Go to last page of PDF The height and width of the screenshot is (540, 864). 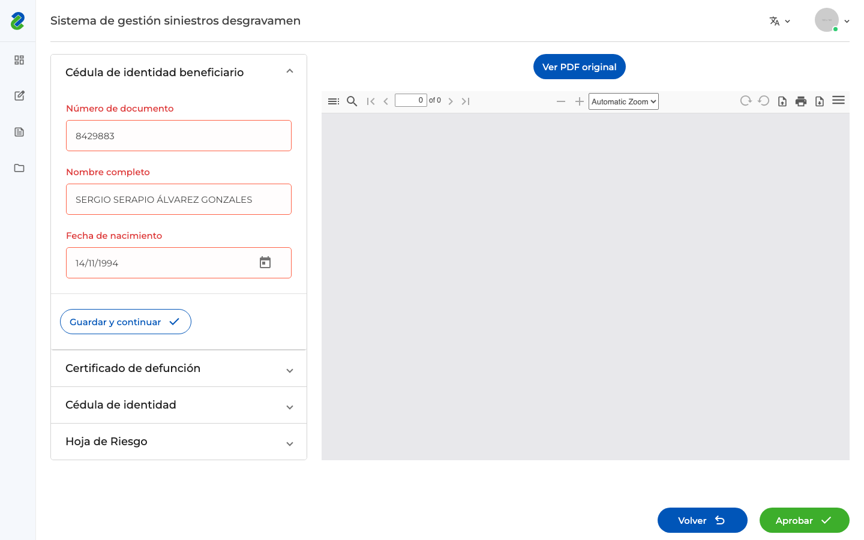click(466, 101)
